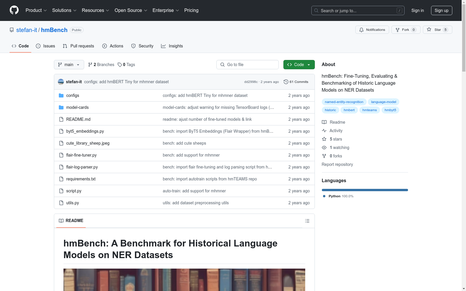Click the utils.py file icon
466x291 pixels.
coord(61,203)
